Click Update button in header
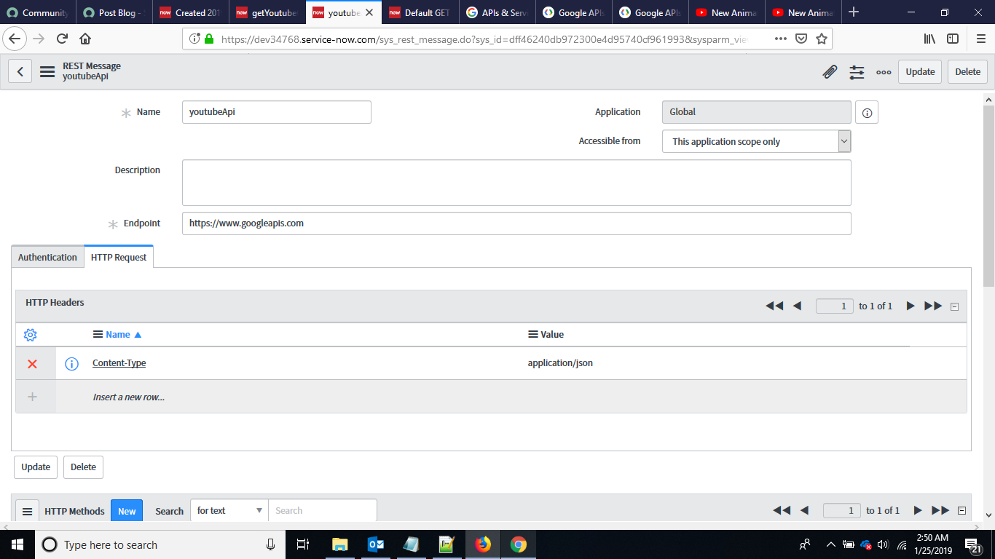The image size is (995, 559). coord(920,71)
